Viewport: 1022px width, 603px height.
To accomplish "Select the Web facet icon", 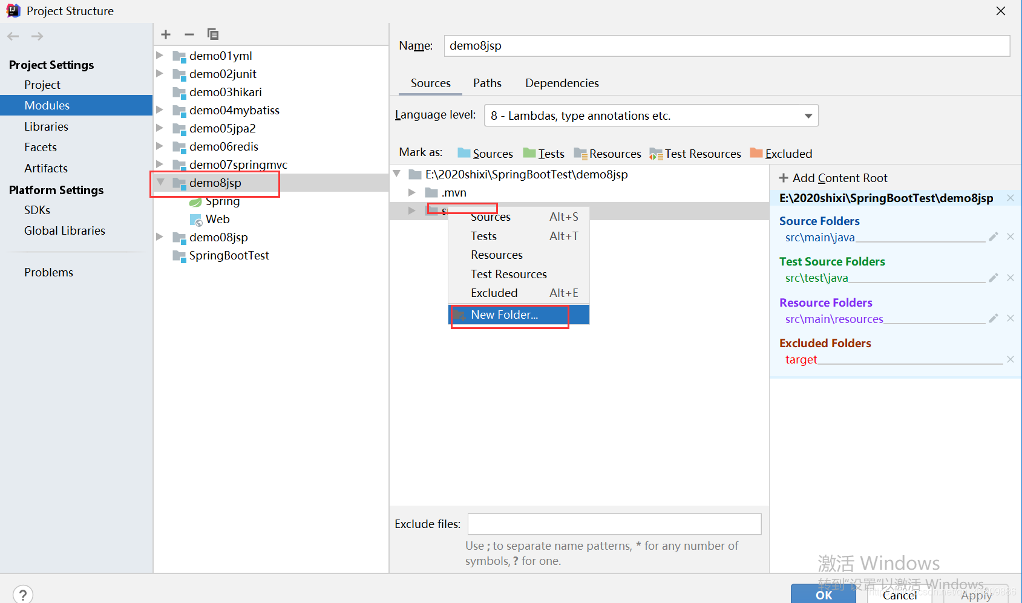I will [x=196, y=220].
